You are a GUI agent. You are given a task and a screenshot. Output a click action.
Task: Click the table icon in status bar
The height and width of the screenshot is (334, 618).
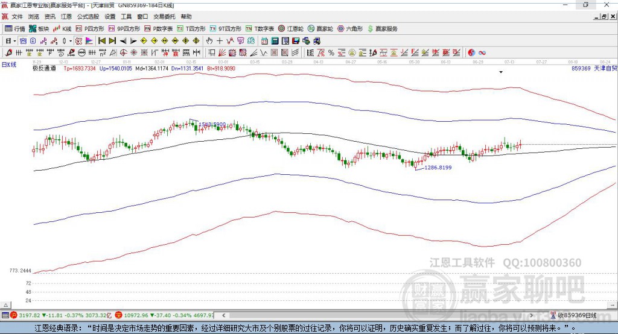coord(5,315)
